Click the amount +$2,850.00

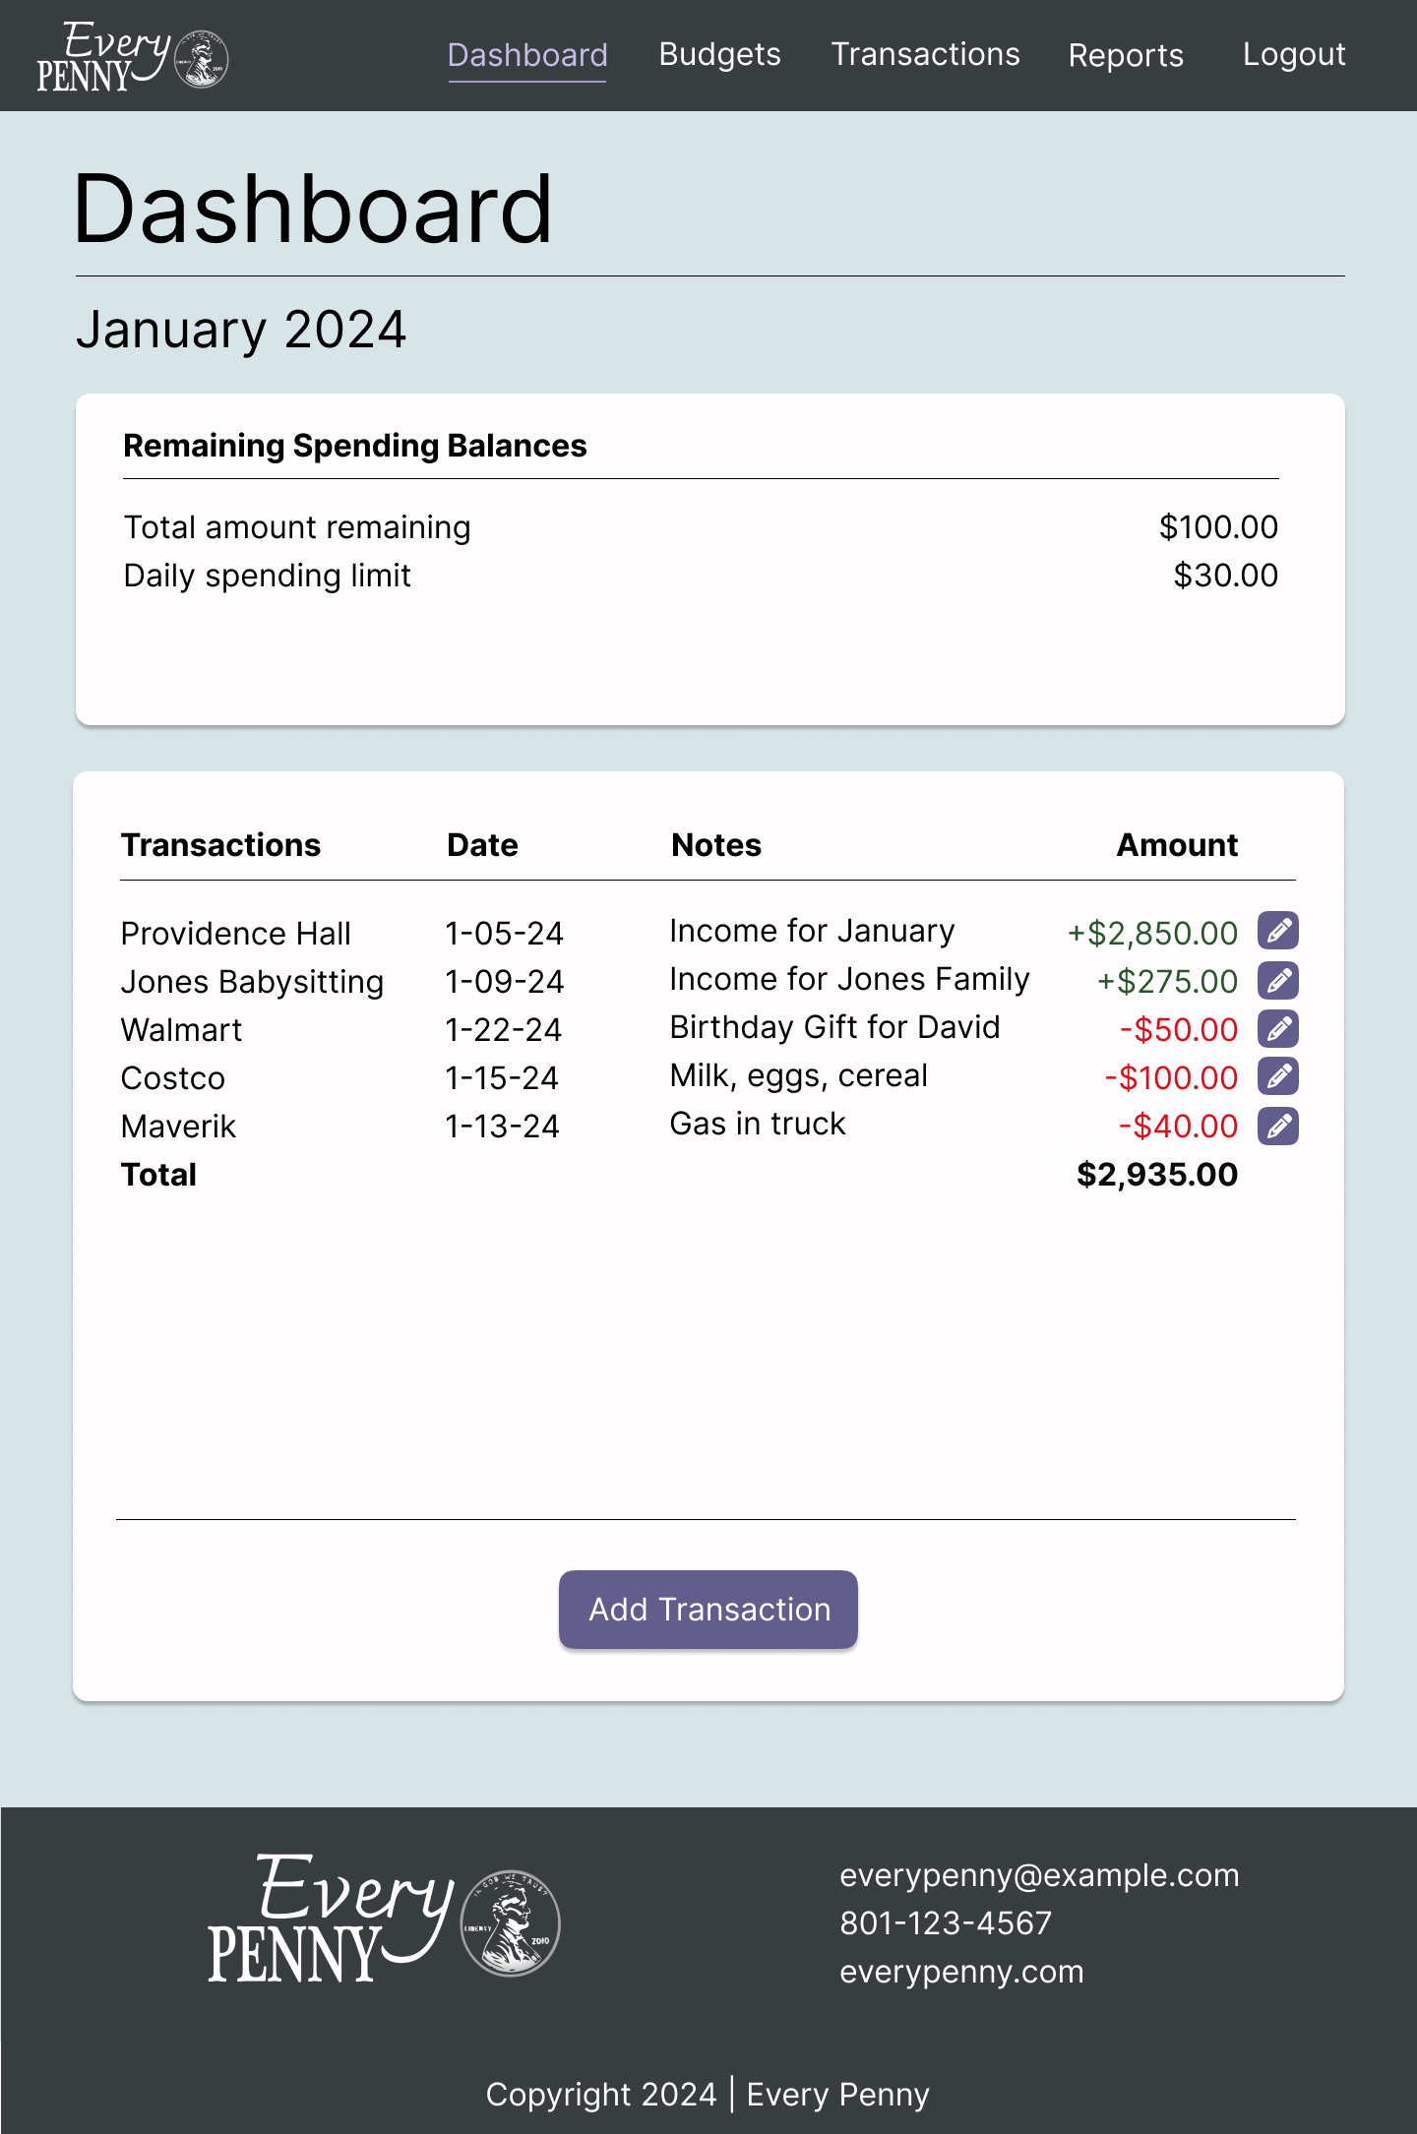click(x=1152, y=933)
